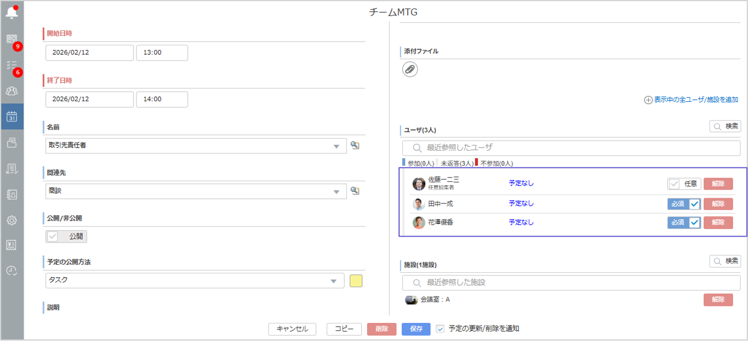Open the タスク dropdown for 予定の公開方法
This screenshot has width=748, height=341.
pyautogui.click(x=333, y=281)
